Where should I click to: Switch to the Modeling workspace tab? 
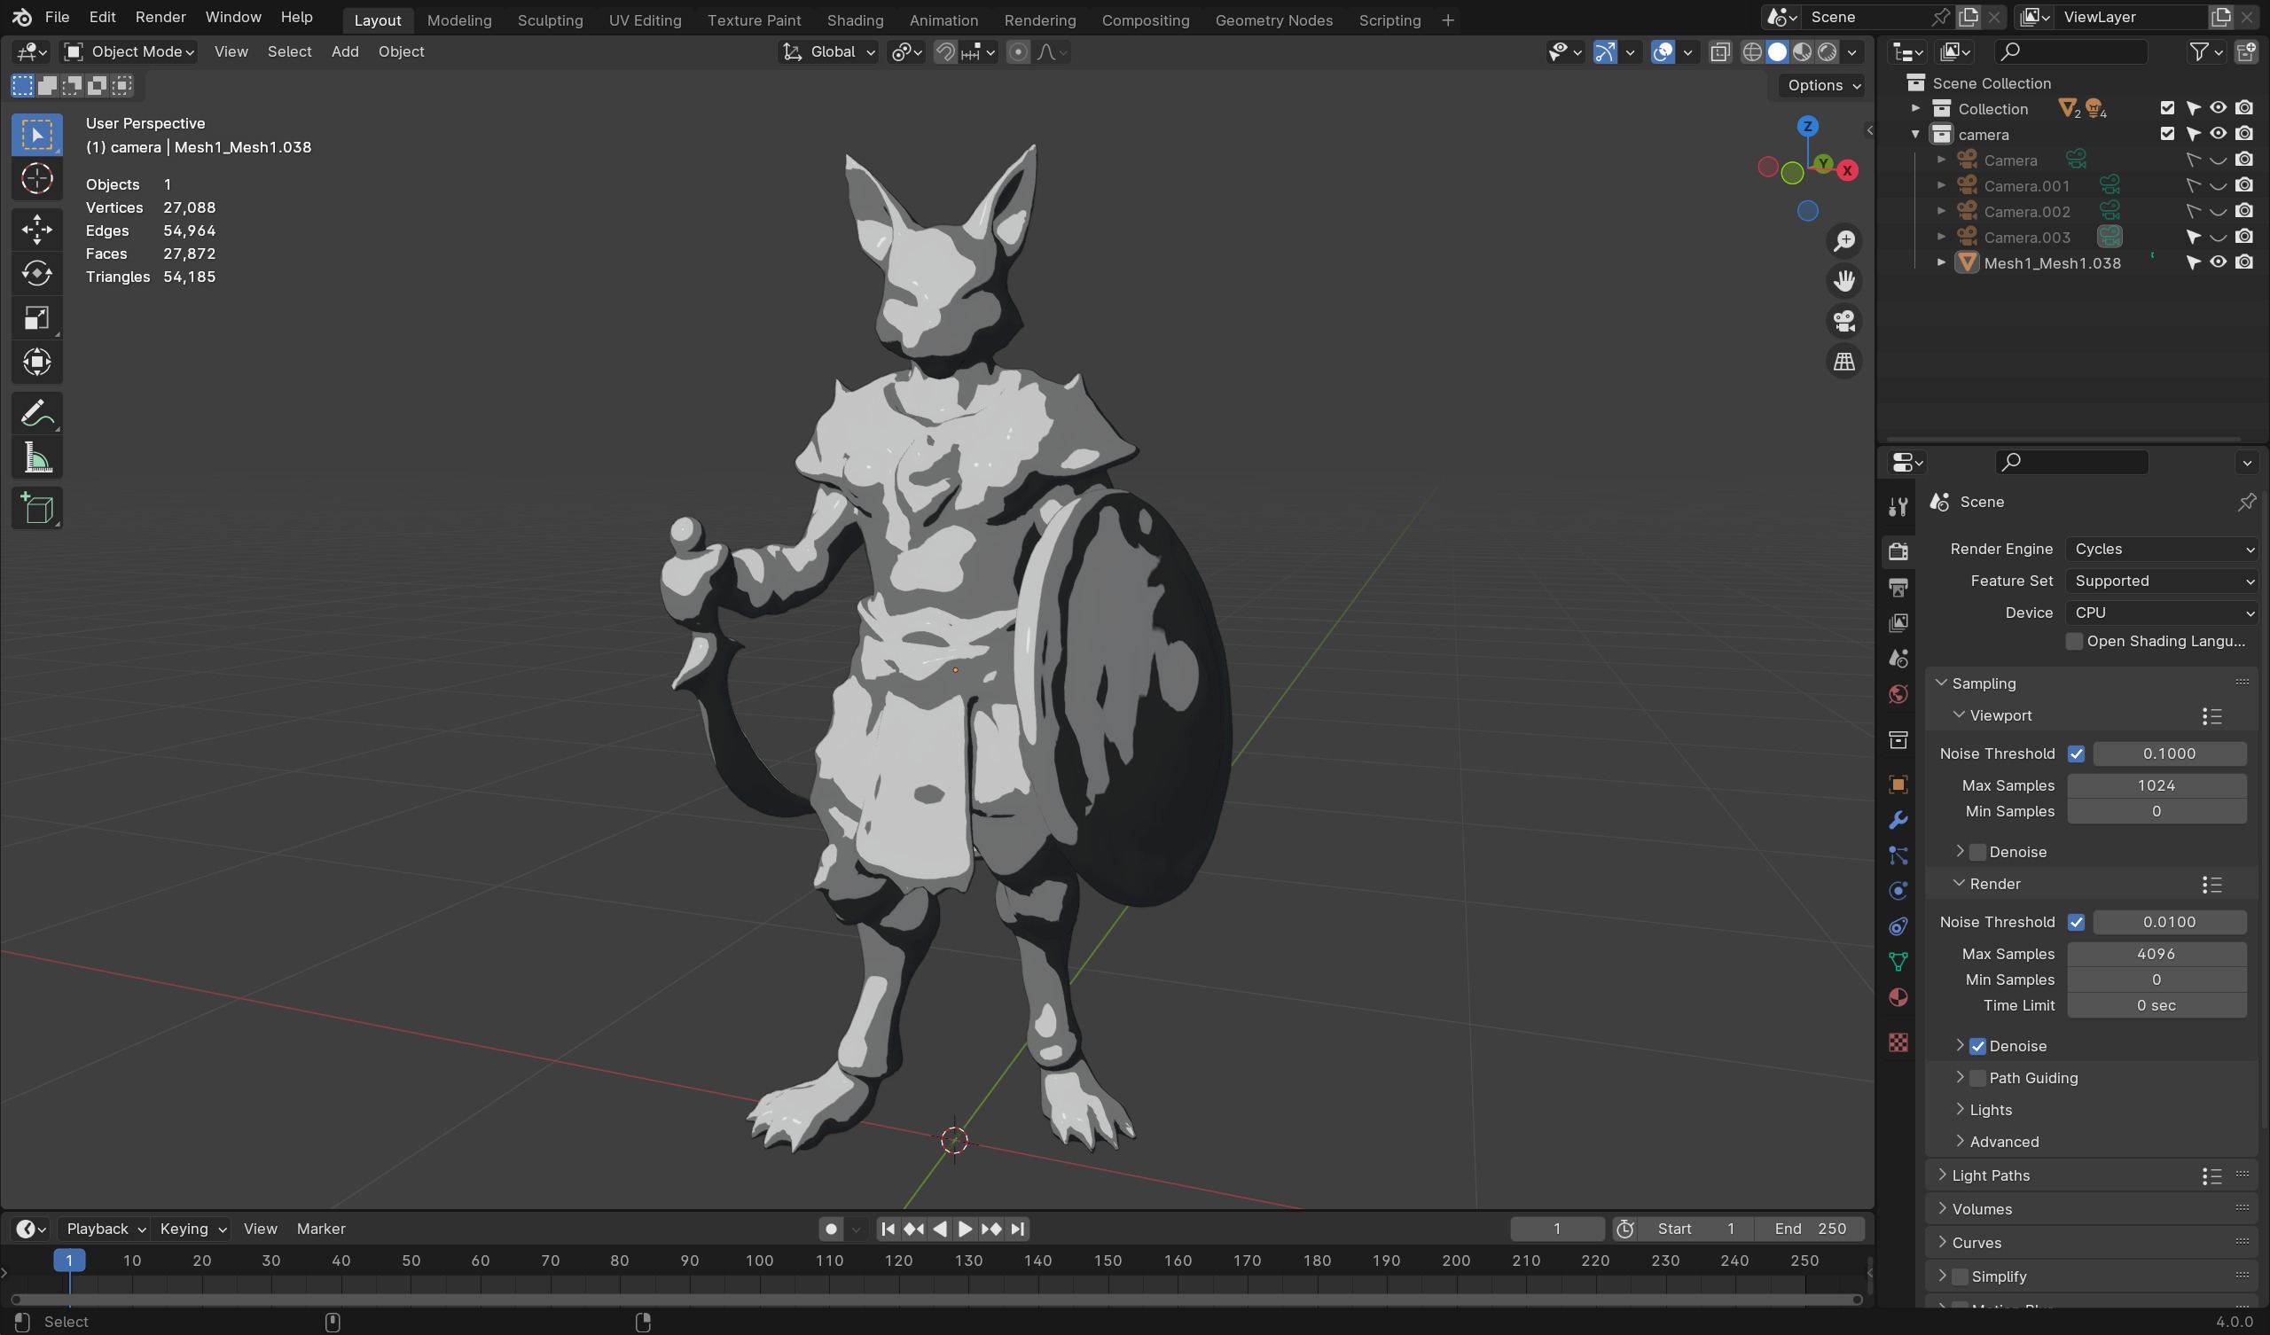point(459,20)
